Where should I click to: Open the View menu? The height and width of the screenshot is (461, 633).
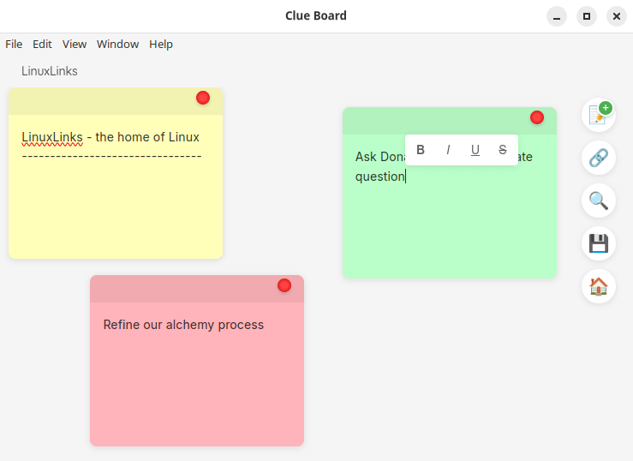(75, 44)
